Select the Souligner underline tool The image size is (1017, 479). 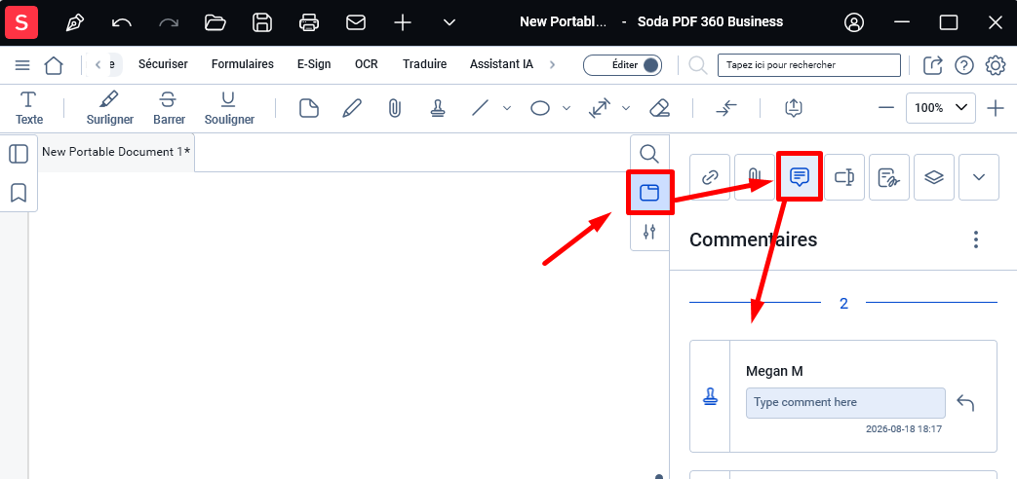click(x=229, y=107)
